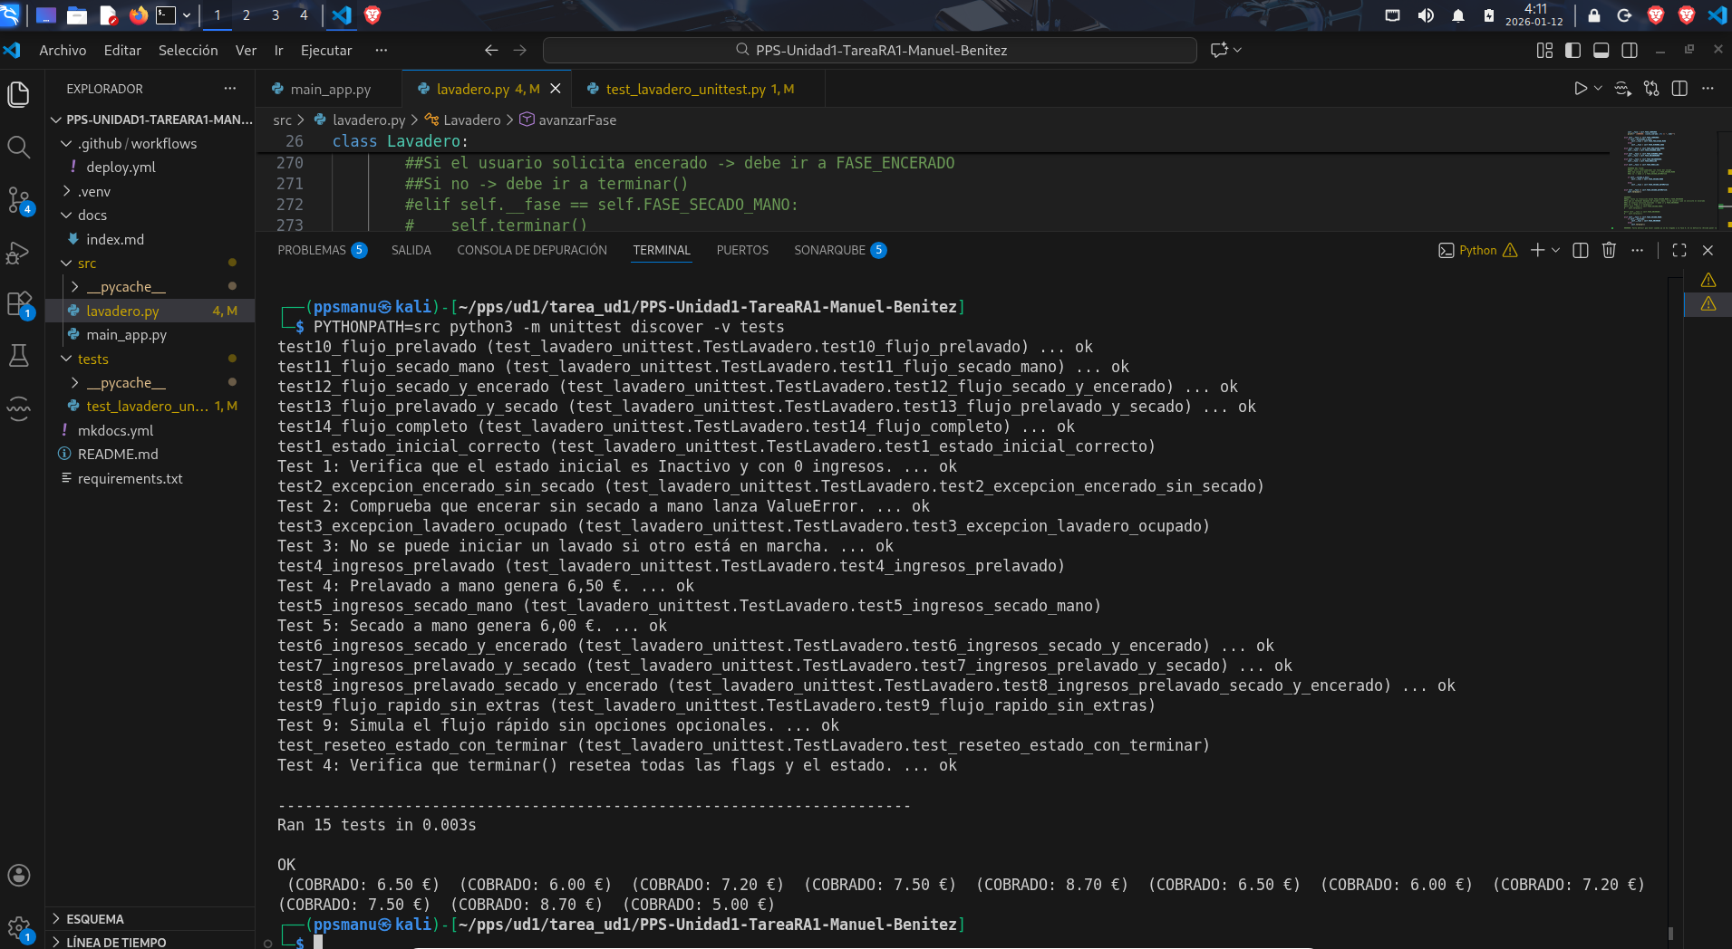
Task: Toggle the primary side bar visibility
Action: (x=1573, y=51)
